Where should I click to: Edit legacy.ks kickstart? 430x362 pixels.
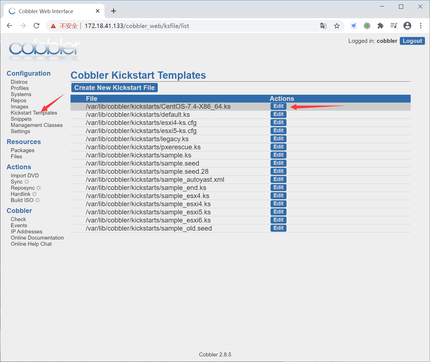pyautogui.click(x=278, y=139)
